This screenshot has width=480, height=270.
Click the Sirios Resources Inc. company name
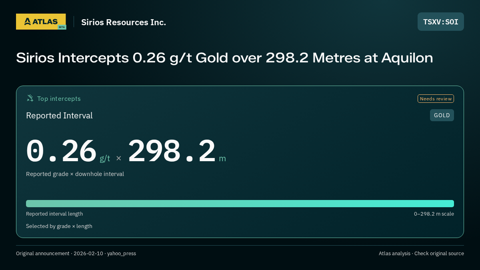click(124, 22)
